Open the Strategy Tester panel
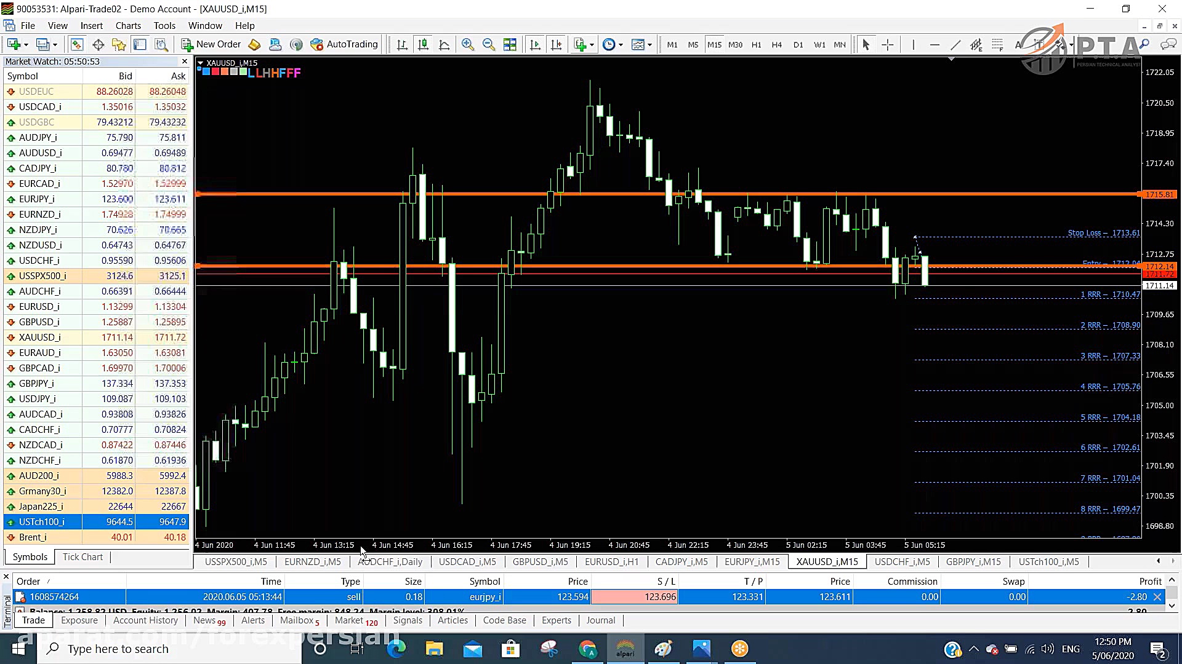This screenshot has width=1182, height=664. [x=160, y=44]
